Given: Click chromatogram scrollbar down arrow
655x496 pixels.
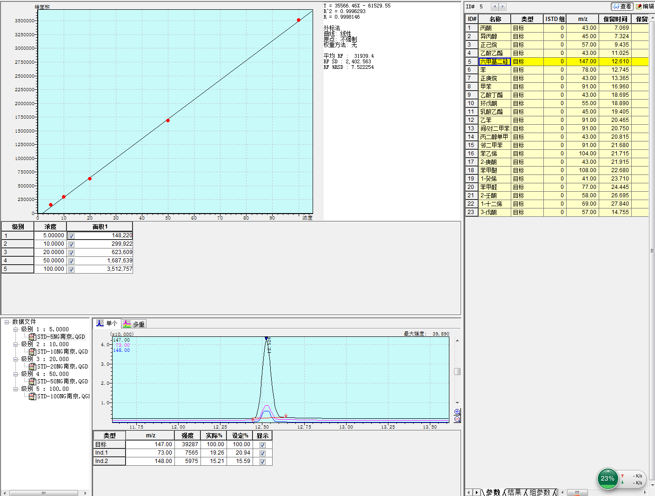Looking at the screenshot, I should (457, 403).
